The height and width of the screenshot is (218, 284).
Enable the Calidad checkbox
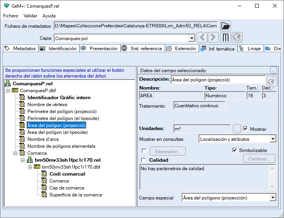pyautogui.click(x=144, y=160)
